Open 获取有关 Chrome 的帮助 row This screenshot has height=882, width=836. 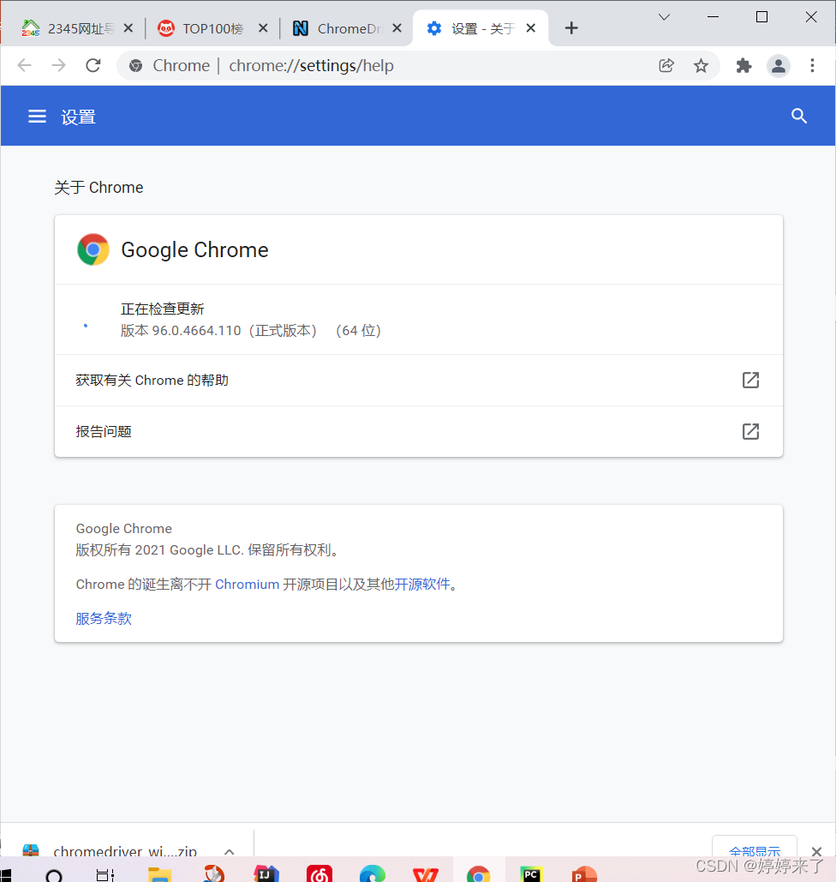click(x=418, y=381)
